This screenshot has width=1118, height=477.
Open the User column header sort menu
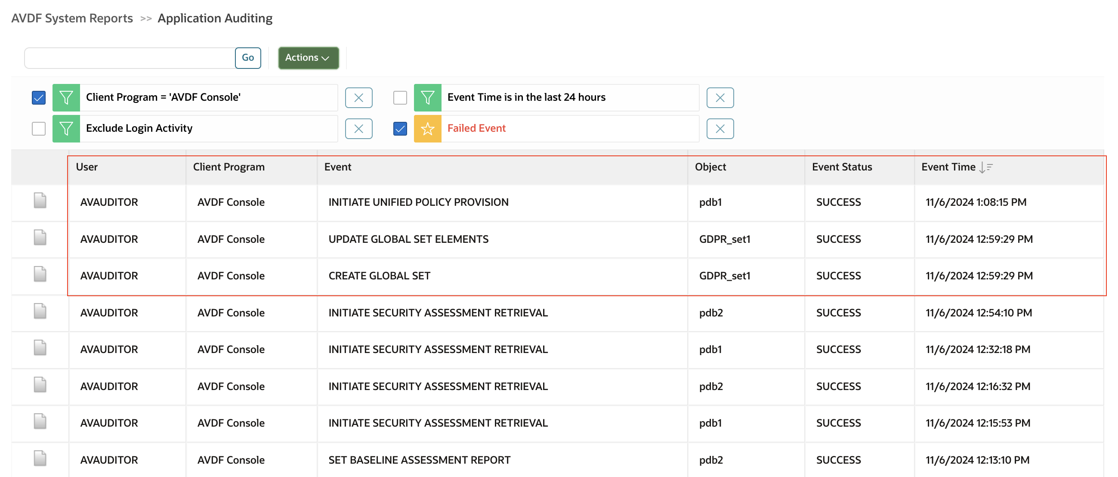87,167
